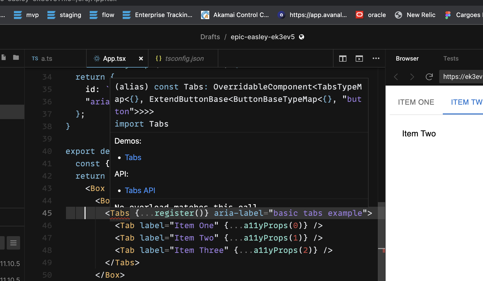483x281 pixels.
Task: Click the closing </Tabs> tag
Action: point(122,263)
